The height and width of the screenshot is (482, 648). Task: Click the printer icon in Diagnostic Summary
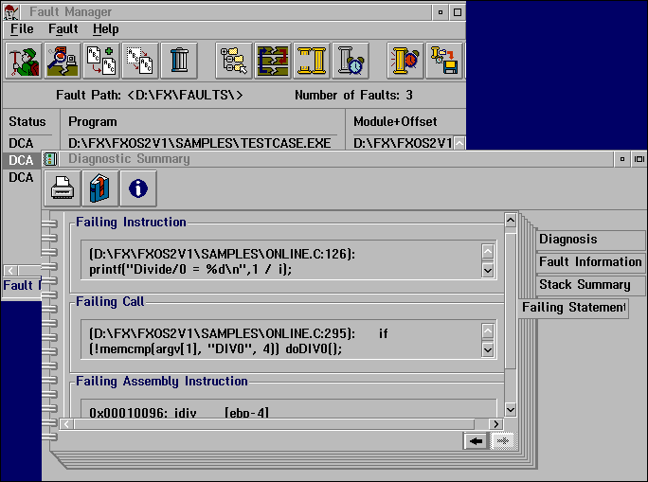[x=62, y=187]
